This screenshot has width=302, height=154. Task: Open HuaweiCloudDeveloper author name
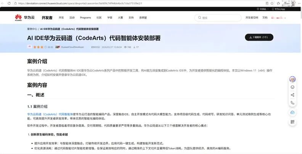(72, 47)
